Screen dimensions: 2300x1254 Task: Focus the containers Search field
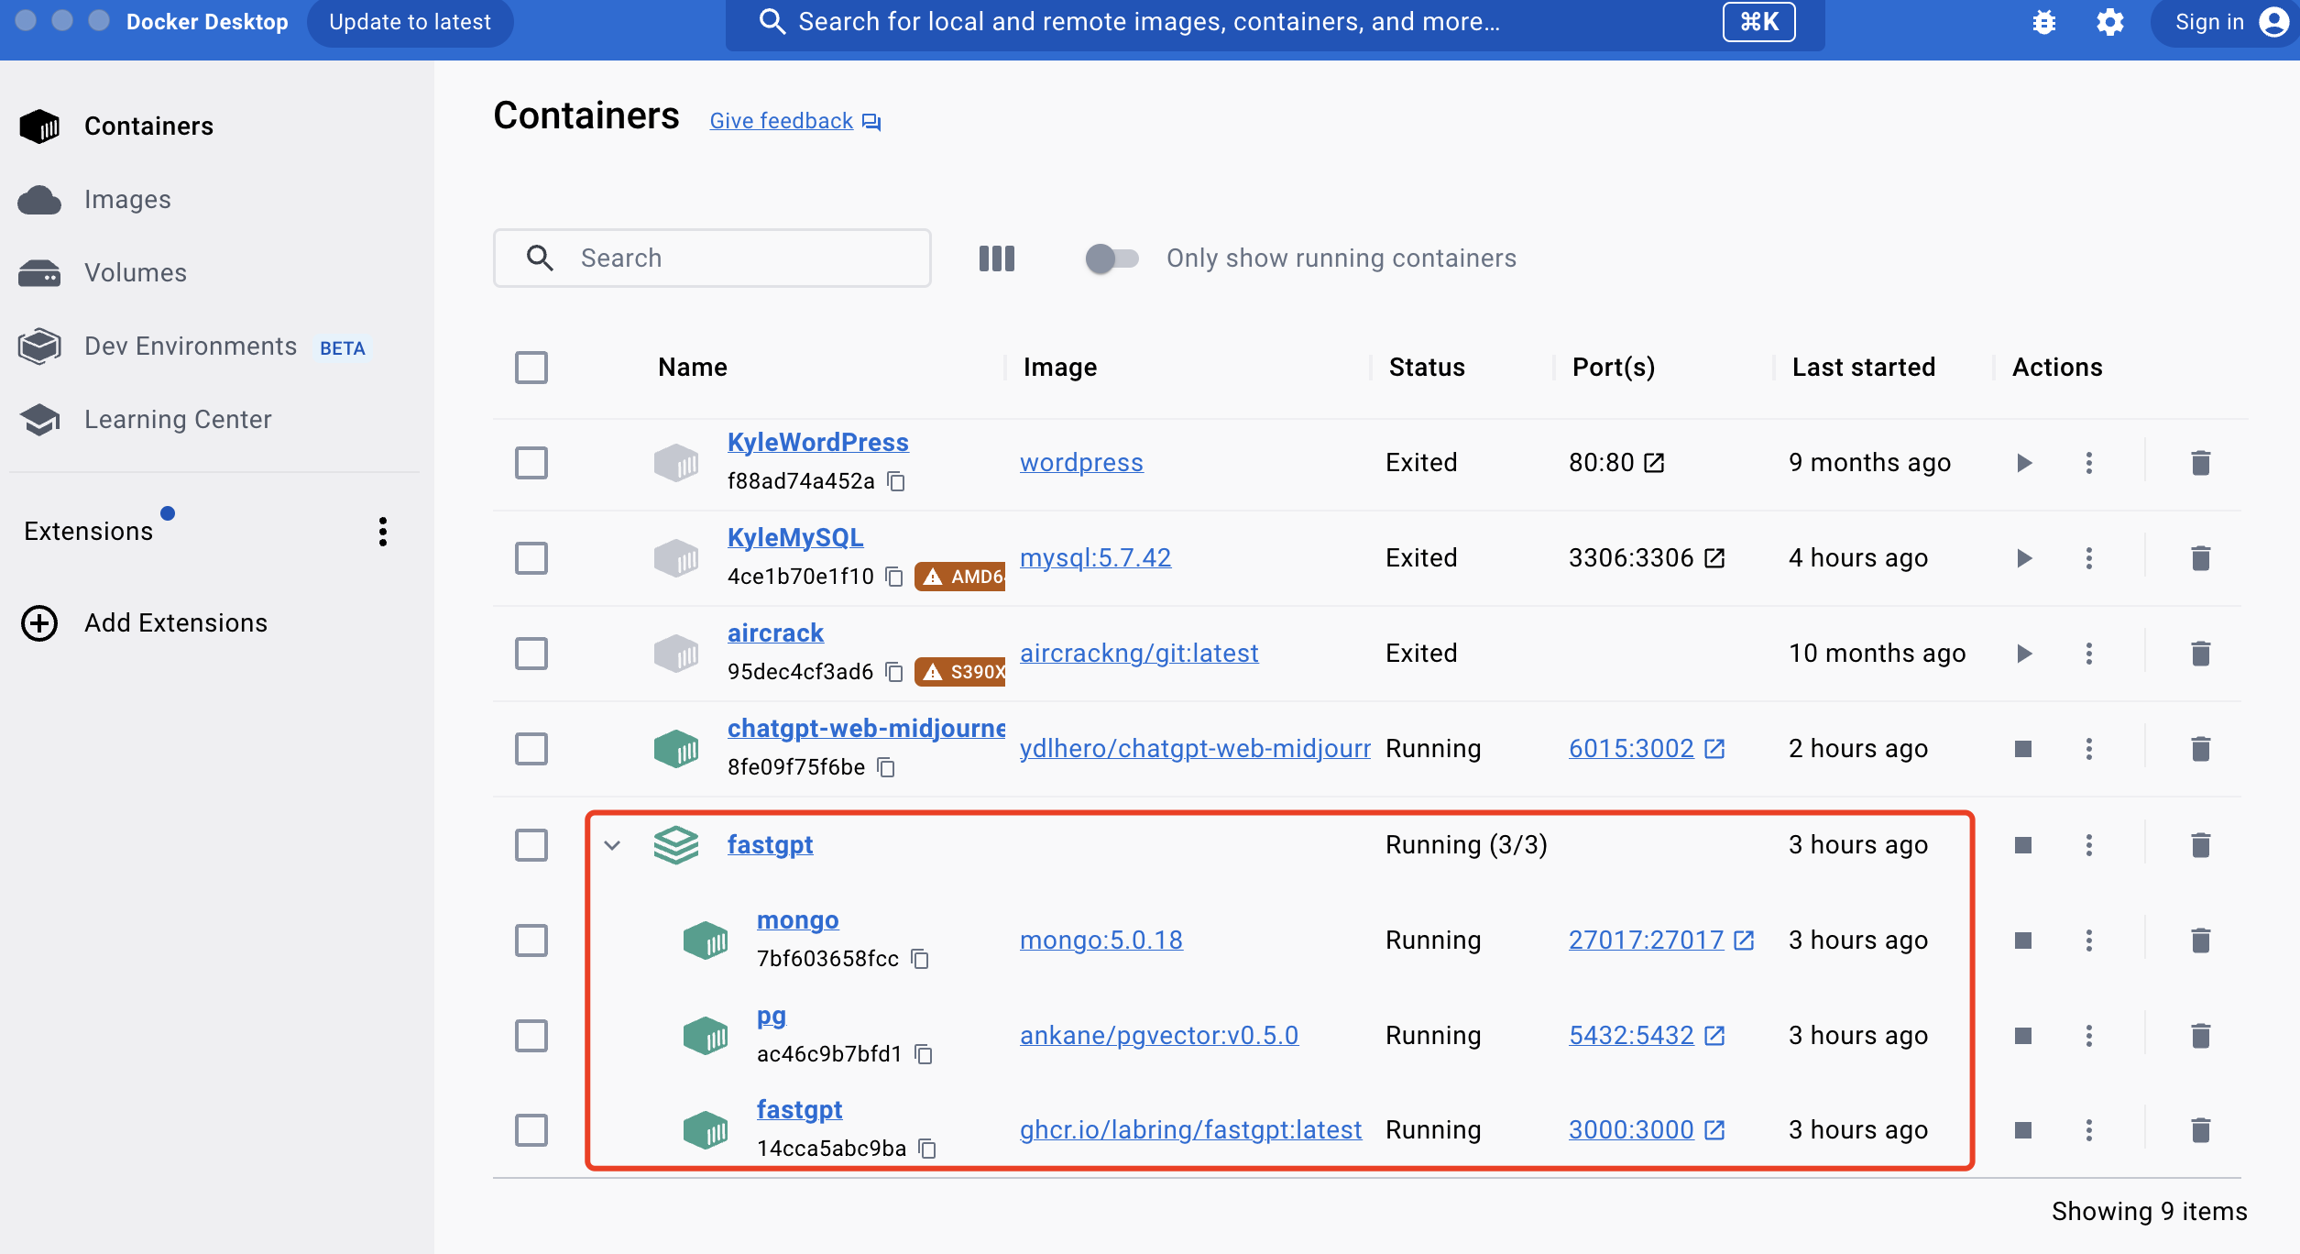coord(712,258)
